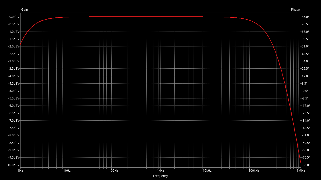The width and height of the screenshot is (321, 180).
Task: Pick the 17.0° phase tick label
Action: point(306,76)
